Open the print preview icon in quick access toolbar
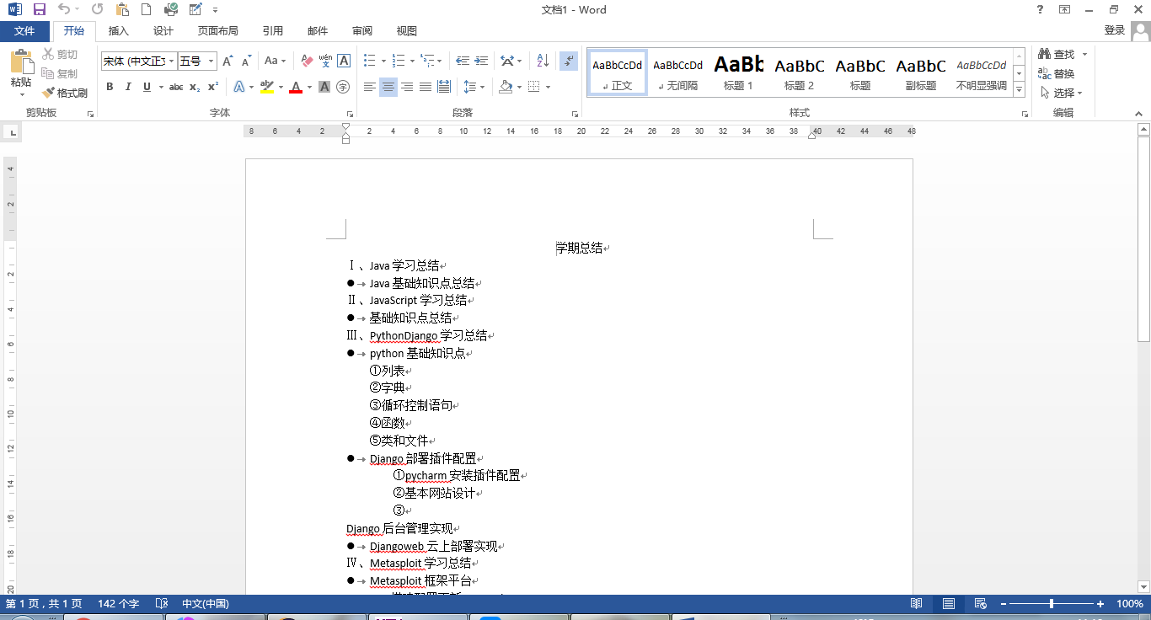Screen dimensions: 1151x620 pos(171,10)
